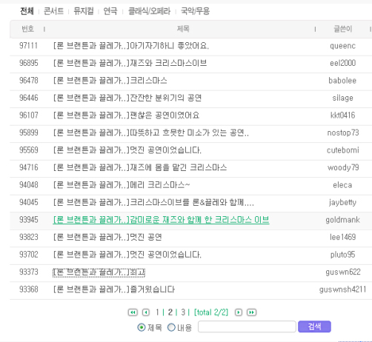The height and width of the screenshot is (342, 372).
Task: Open post 93373 ending in 최고
Action: click(99, 272)
